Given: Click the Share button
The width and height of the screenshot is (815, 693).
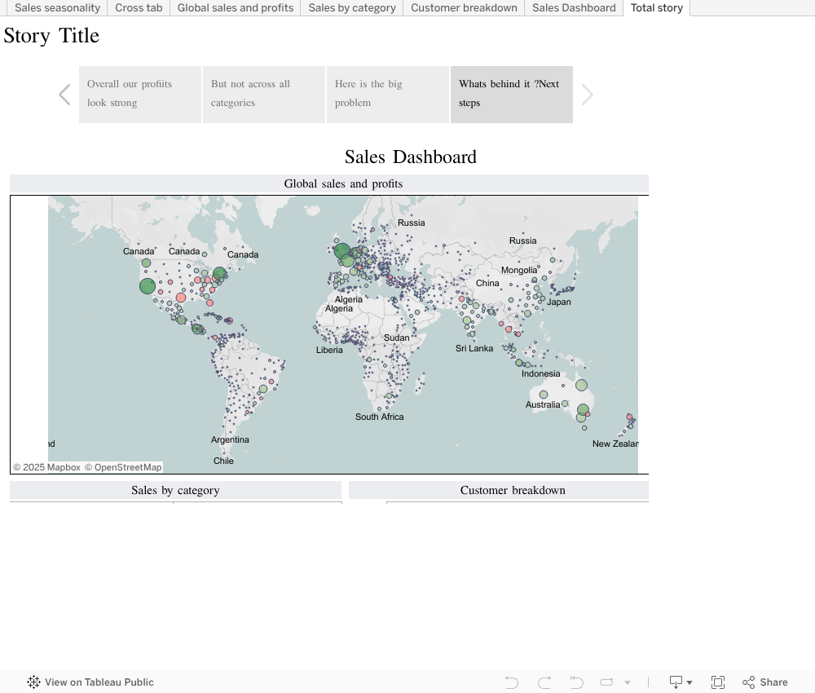Looking at the screenshot, I should (x=764, y=682).
